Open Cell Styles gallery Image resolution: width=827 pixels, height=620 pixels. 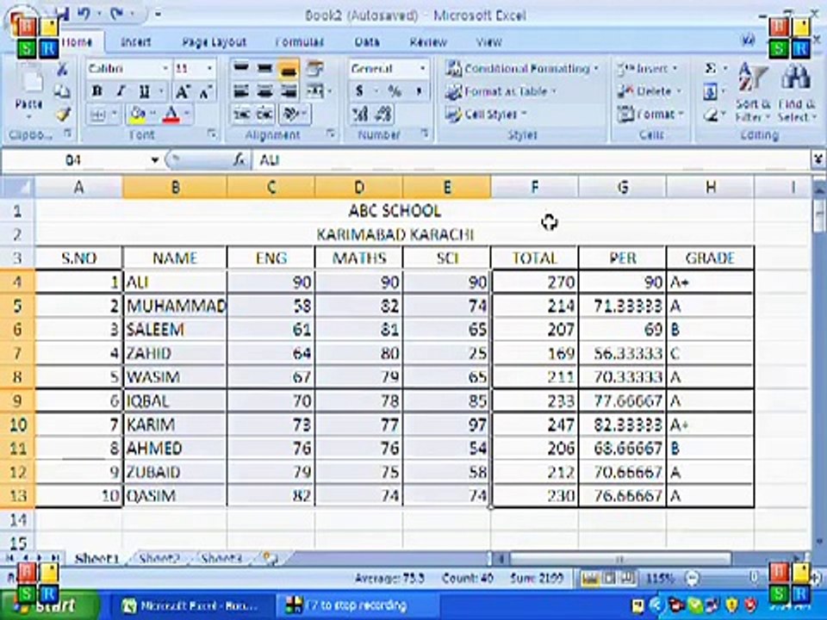coord(485,115)
